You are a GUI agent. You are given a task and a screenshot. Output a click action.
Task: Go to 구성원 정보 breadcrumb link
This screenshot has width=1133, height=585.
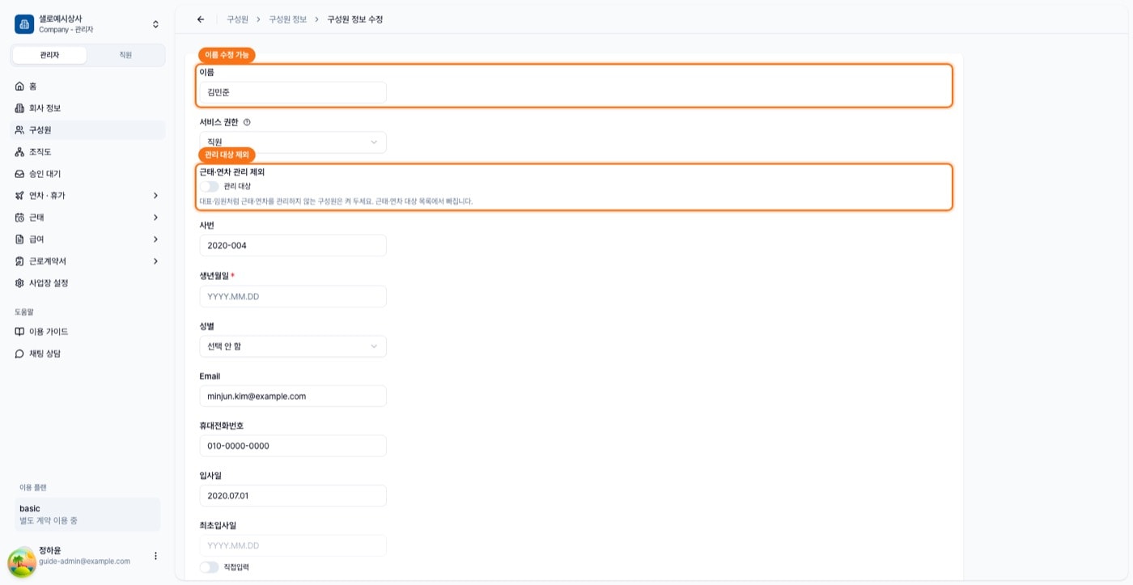tap(288, 19)
